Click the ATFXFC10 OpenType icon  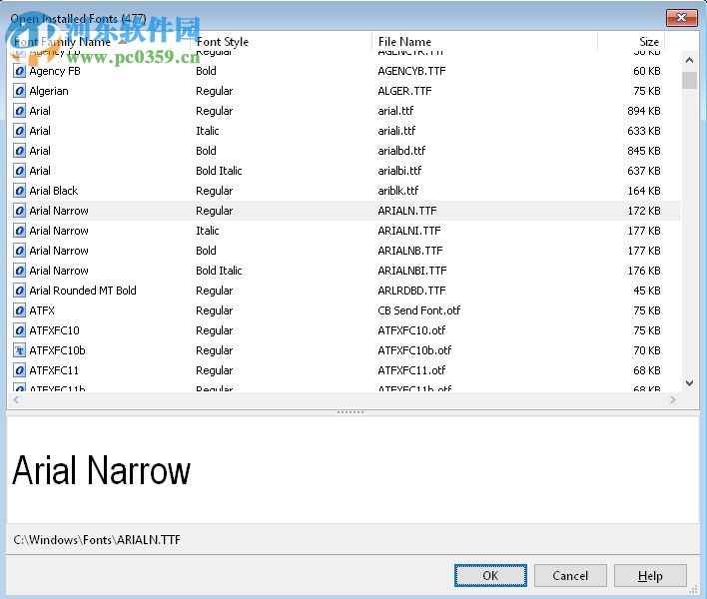[19, 330]
